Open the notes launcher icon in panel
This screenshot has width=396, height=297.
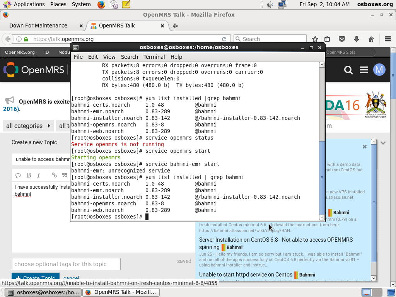[x=126, y=4]
